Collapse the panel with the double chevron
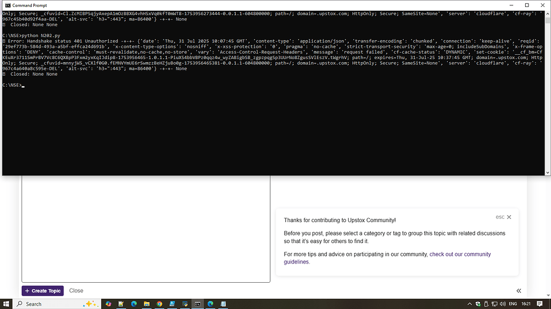The height and width of the screenshot is (309, 551). pyautogui.click(x=518, y=290)
